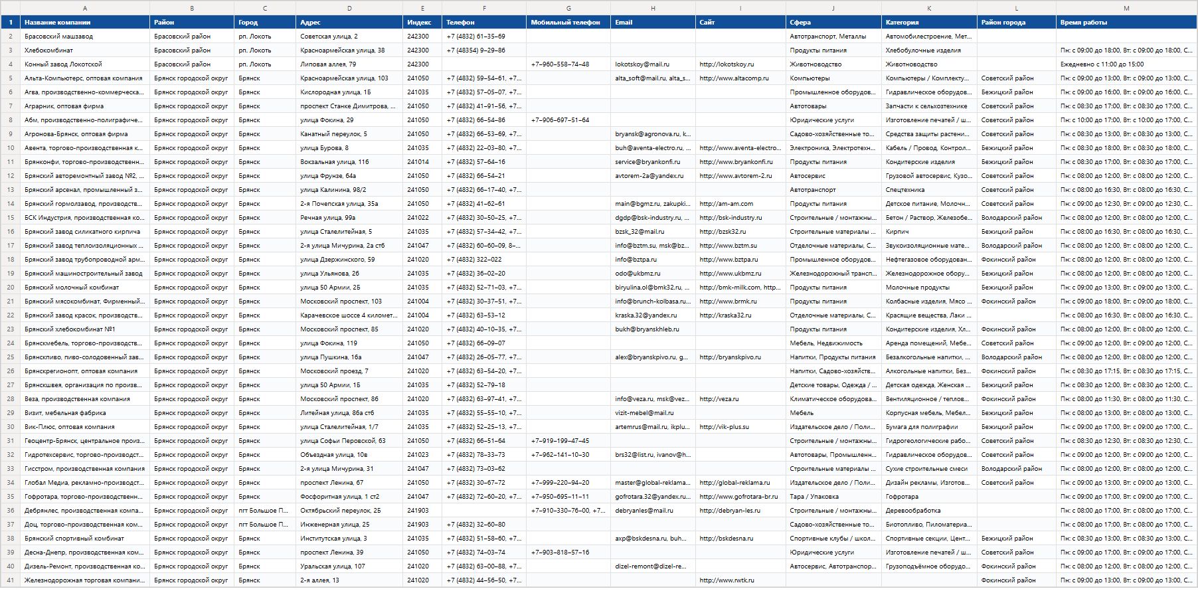The height and width of the screenshot is (599, 1198).
Task: Select 'Ежедневно с 11:00 до 15:00' cell
Action: pos(1126,64)
